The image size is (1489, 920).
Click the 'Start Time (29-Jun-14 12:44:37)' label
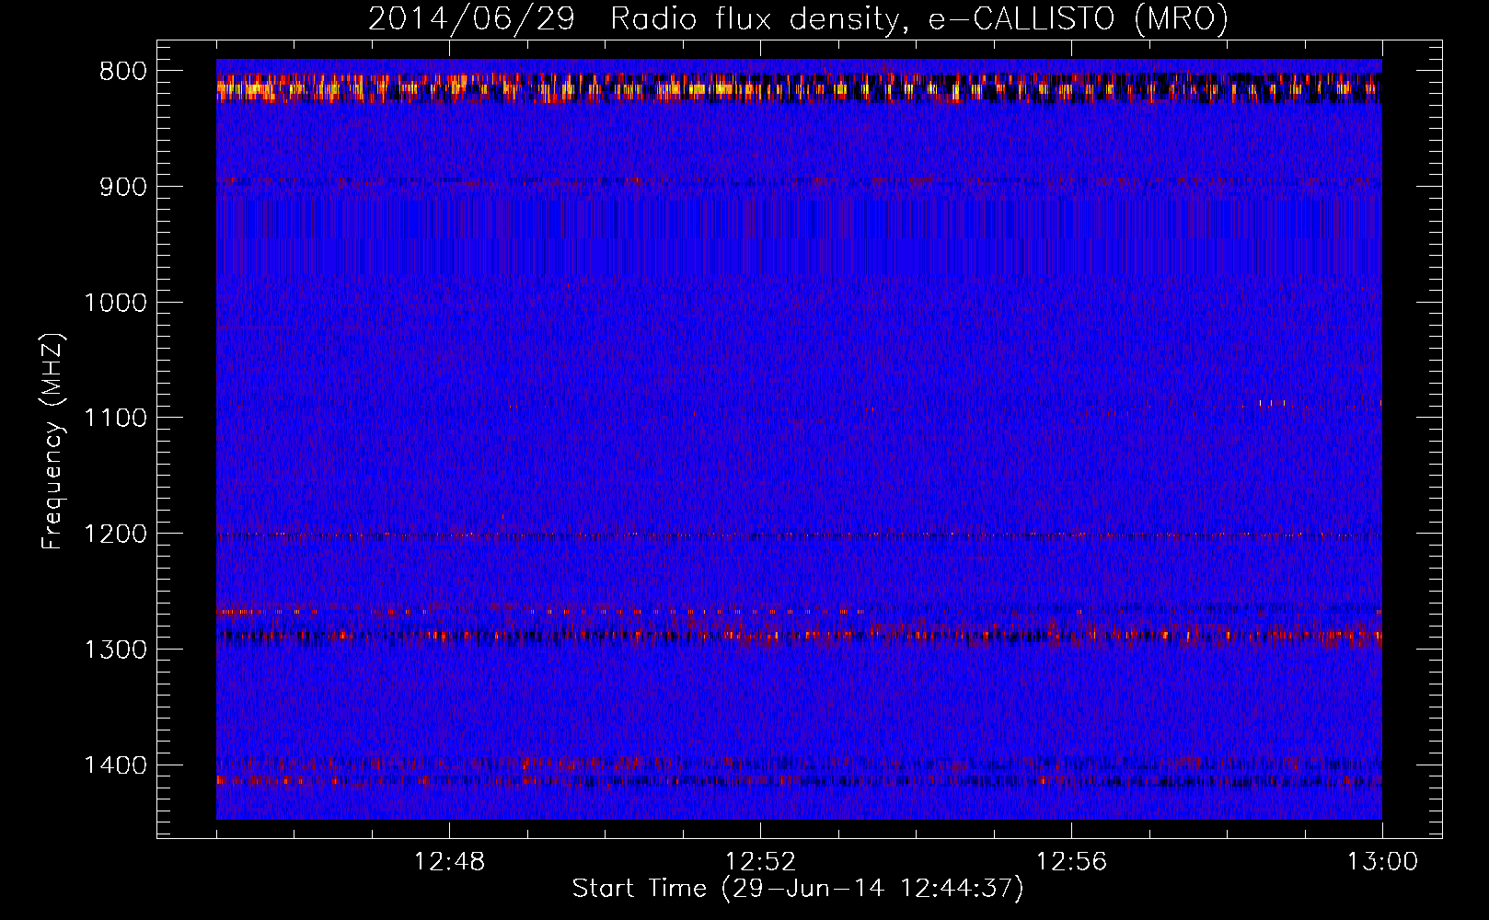click(x=798, y=889)
